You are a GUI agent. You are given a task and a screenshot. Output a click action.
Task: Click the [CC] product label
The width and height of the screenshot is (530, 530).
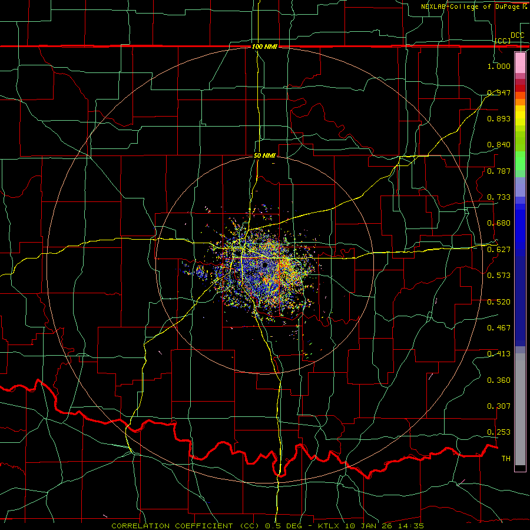[503, 41]
